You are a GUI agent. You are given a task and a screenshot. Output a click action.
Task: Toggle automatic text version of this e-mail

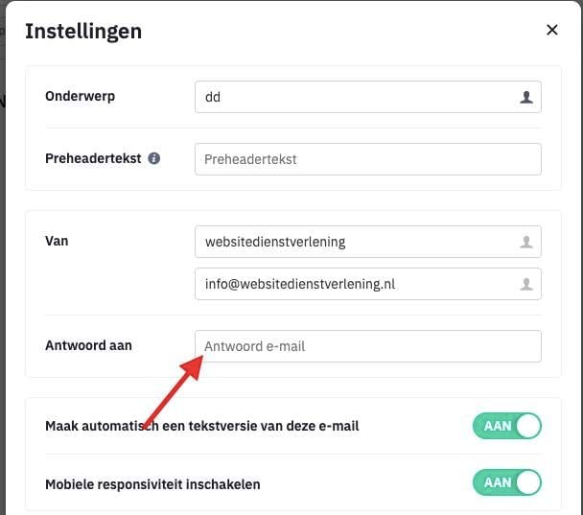click(x=506, y=426)
